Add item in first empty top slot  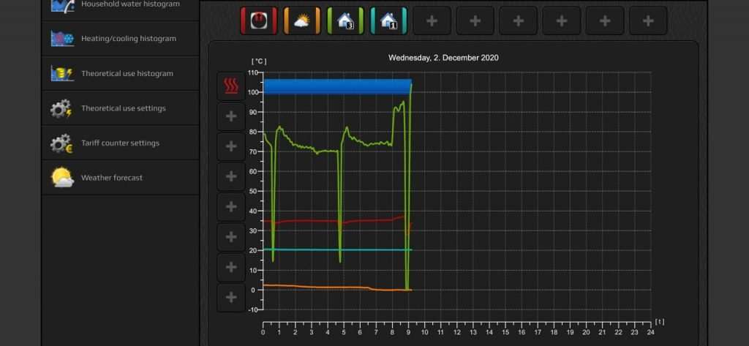click(x=432, y=20)
